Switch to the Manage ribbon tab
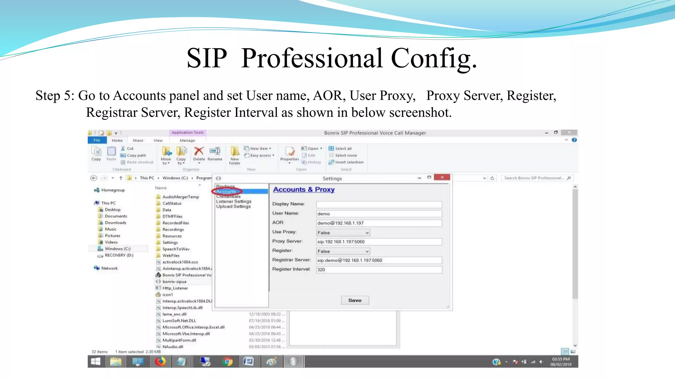This screenshot has height=380, width=675. click(187, 141)
